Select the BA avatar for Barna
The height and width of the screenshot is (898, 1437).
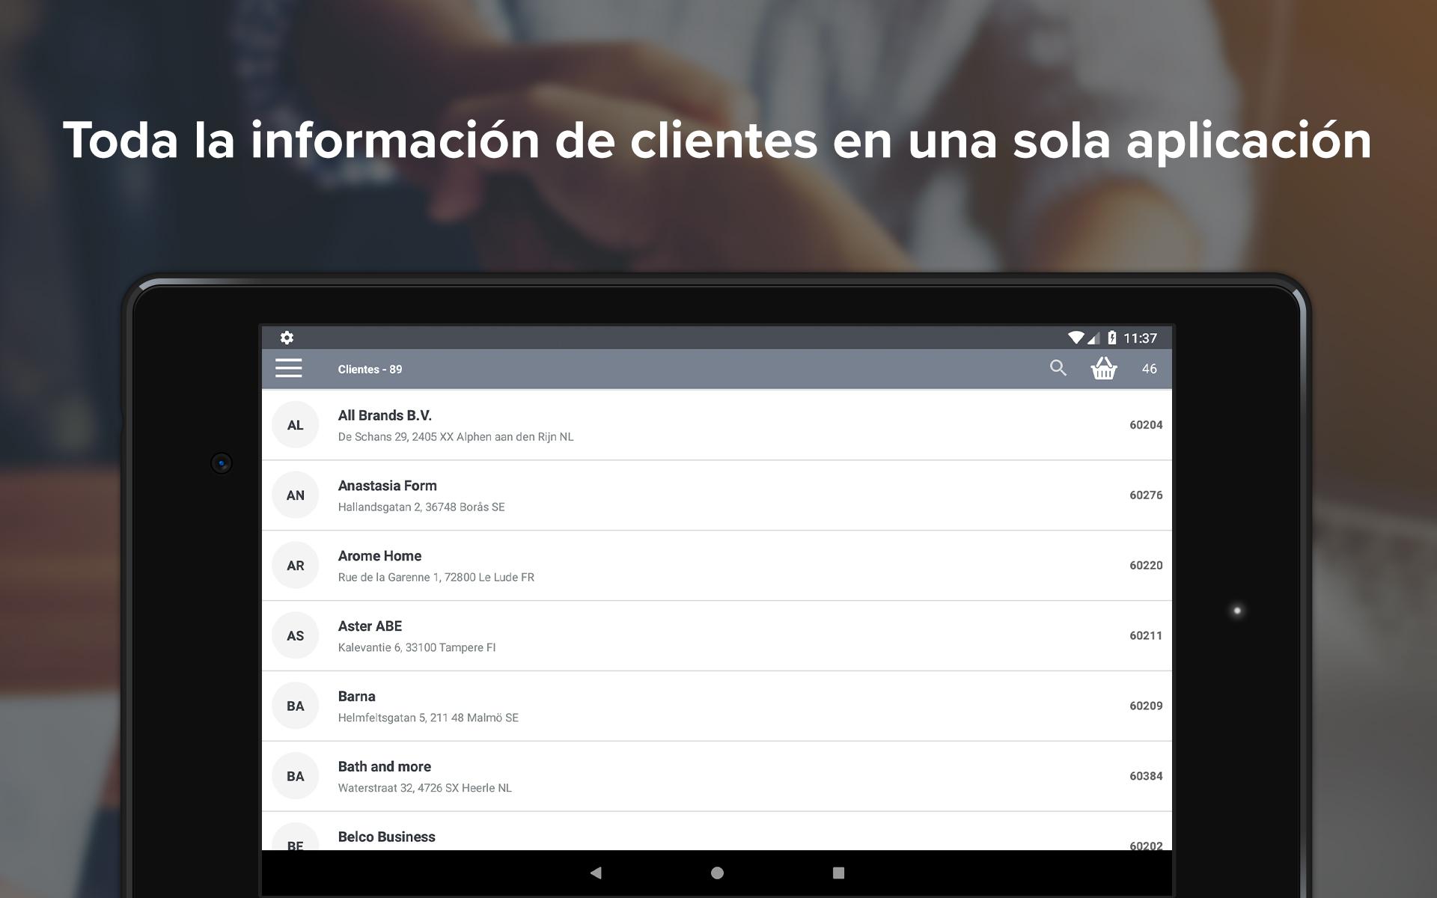[296, 706]
